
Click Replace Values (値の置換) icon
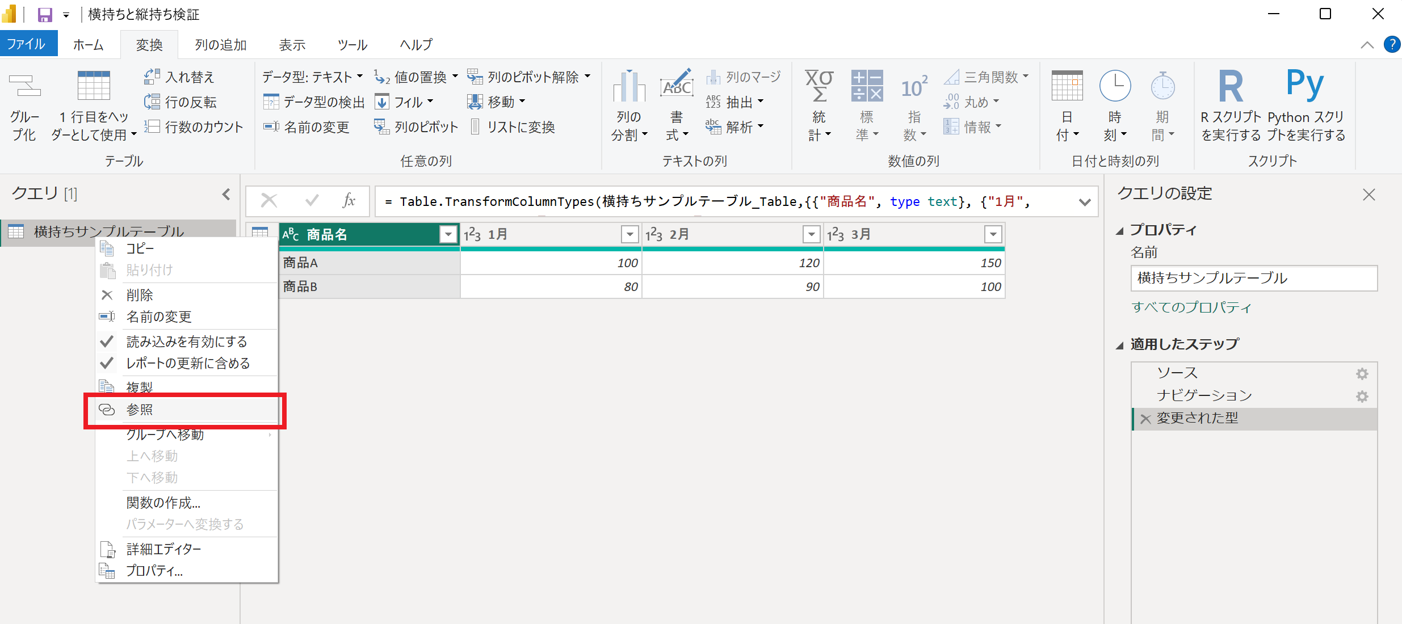pos(382,77)
